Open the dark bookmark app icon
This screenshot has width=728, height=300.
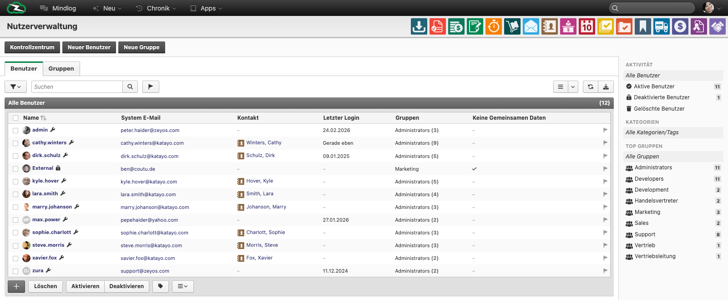(642, 26)
